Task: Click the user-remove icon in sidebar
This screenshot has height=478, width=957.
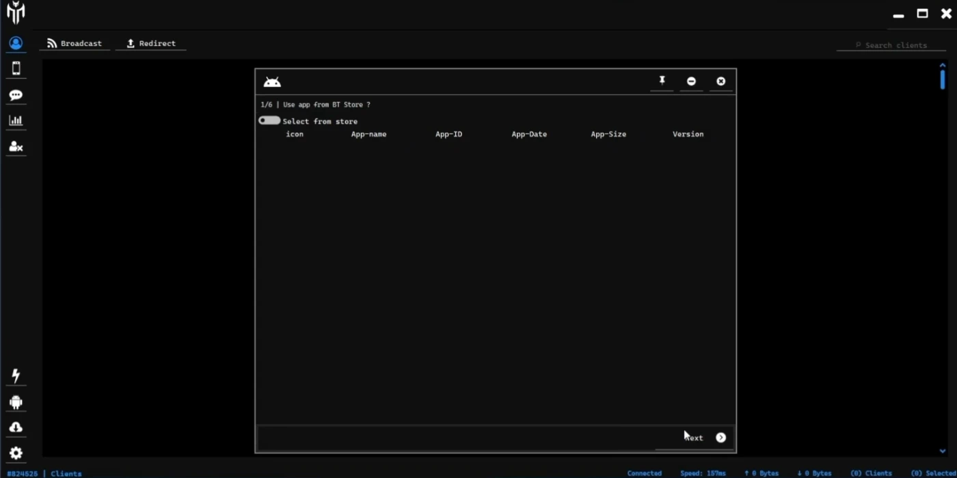Action: coord(16,147)
